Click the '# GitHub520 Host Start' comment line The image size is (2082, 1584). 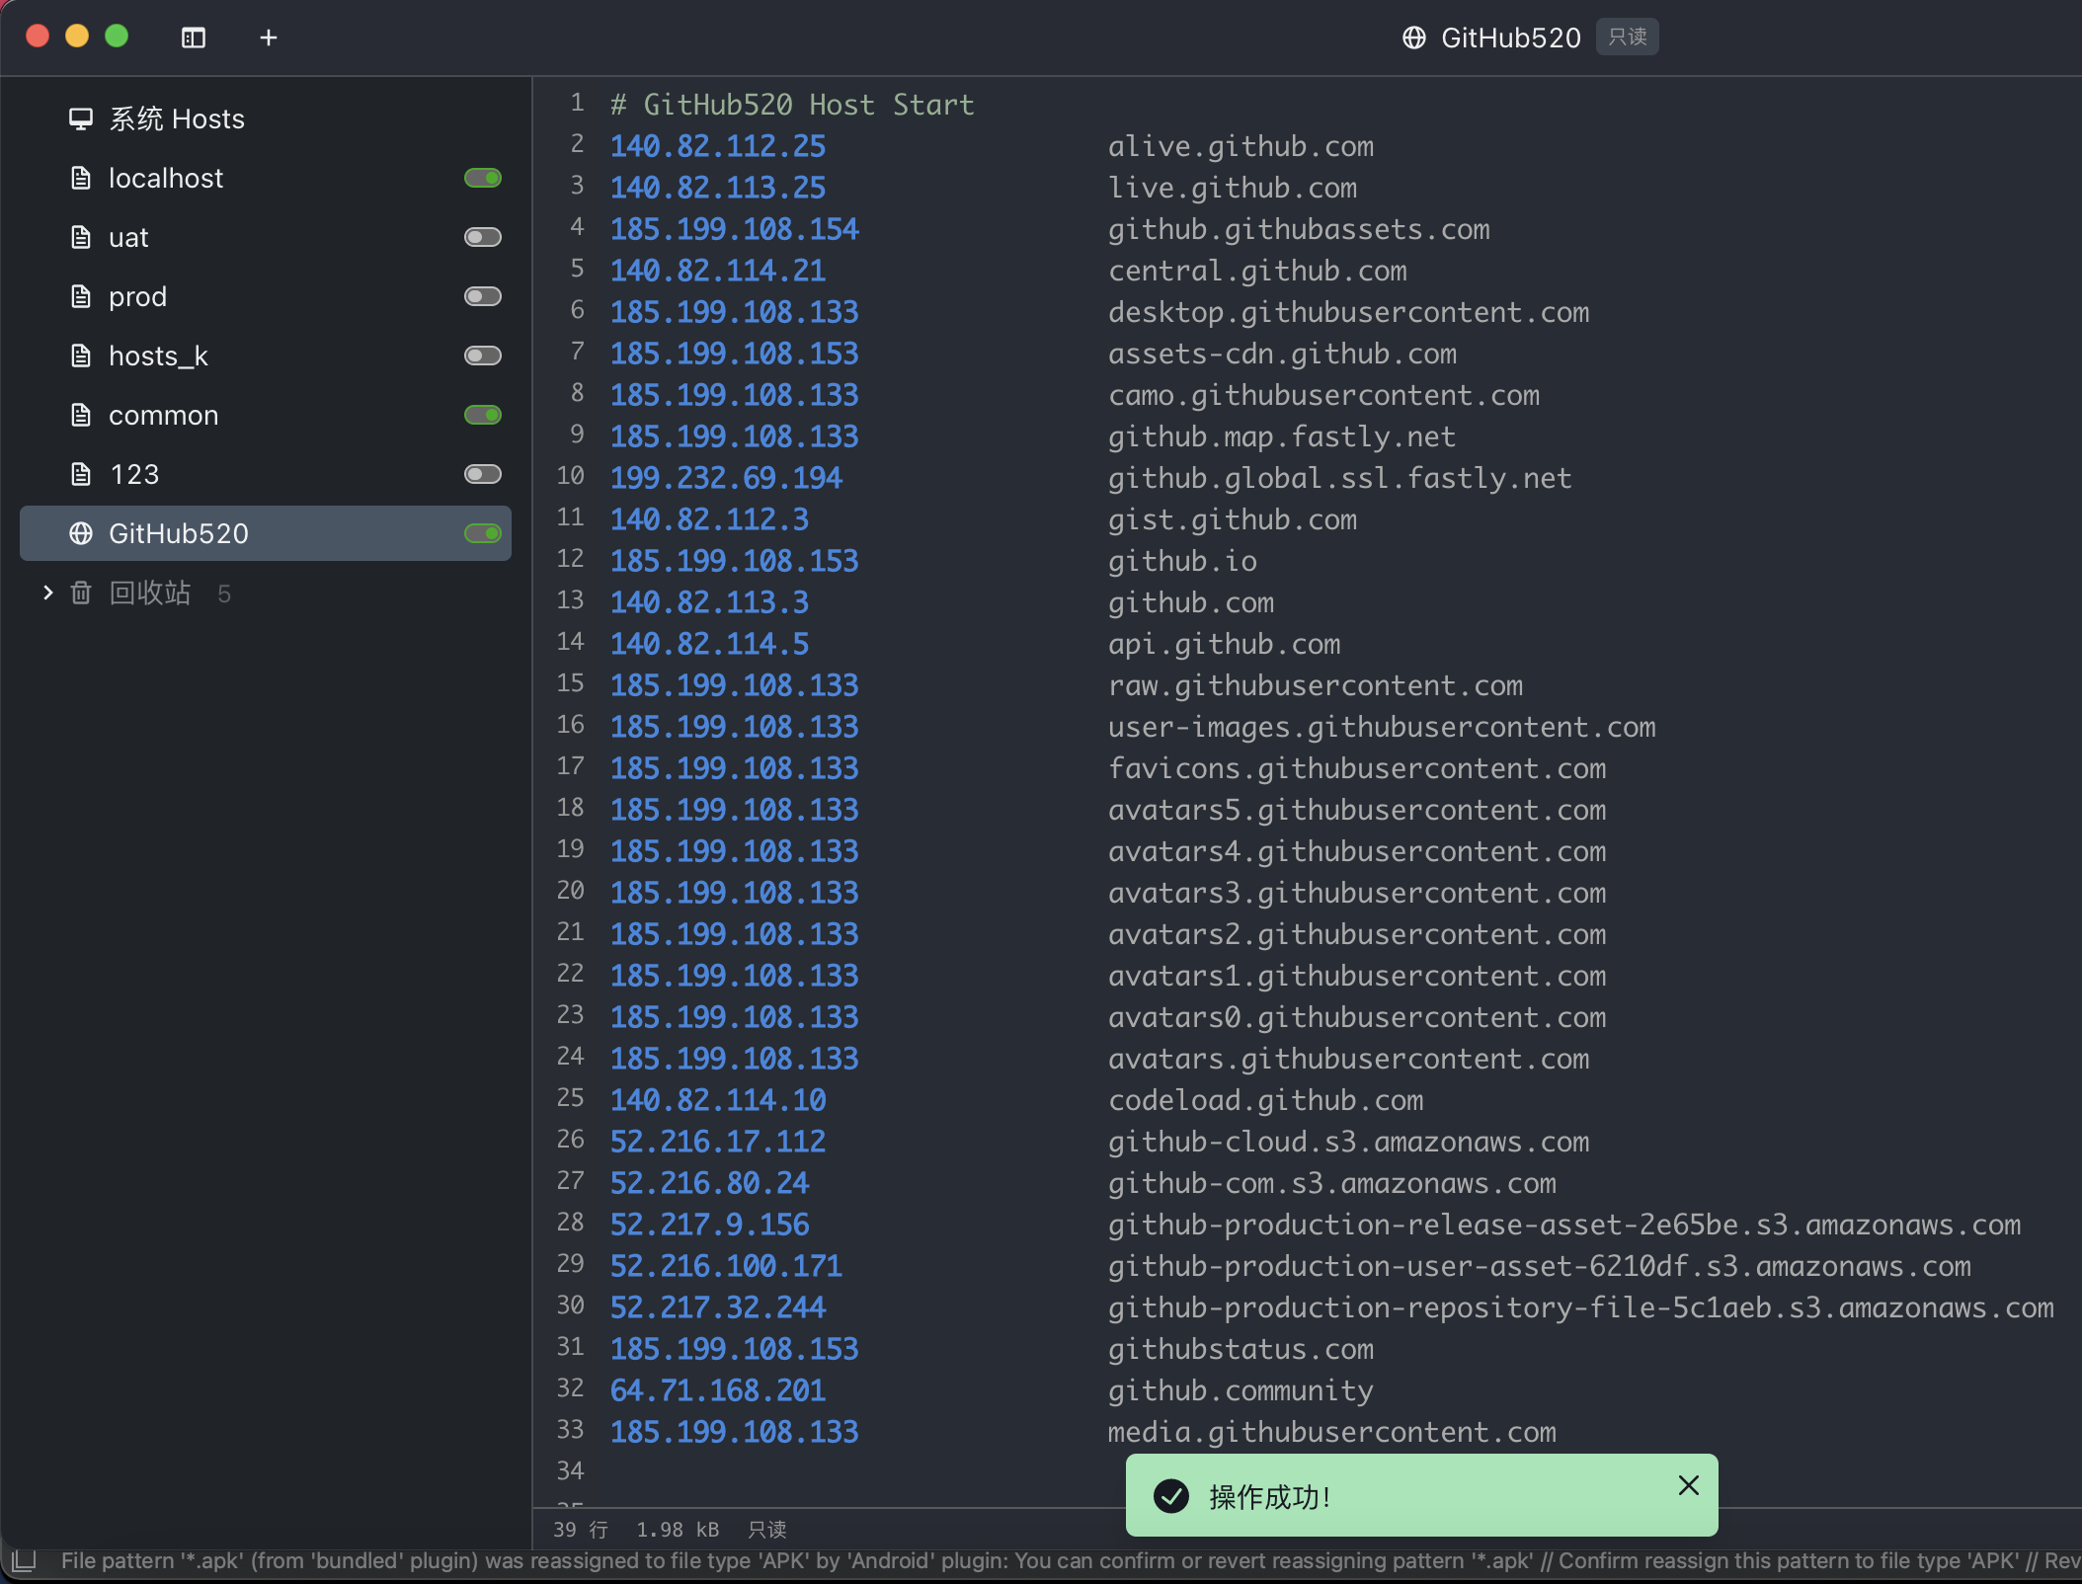tap(792, 105)
